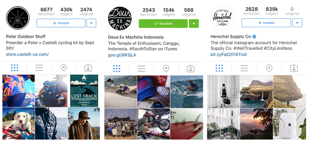The height and width of the screenshot is (143, 311).
Task: Switch Poler profile to grid view
Action: point(15,68)
